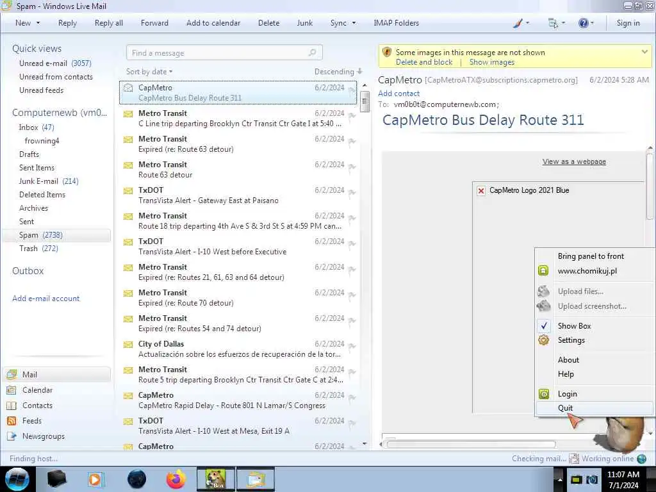Click the Reply toolbar button
656x492 pixels.
click(x=67, y=23)
